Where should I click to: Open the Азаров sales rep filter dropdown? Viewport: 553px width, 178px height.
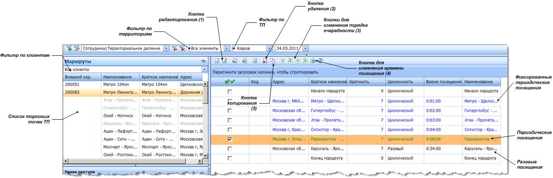tap(269, 49)
